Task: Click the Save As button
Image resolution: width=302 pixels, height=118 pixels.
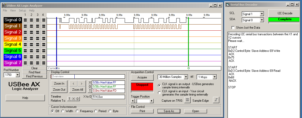Action: coord(169,111)
